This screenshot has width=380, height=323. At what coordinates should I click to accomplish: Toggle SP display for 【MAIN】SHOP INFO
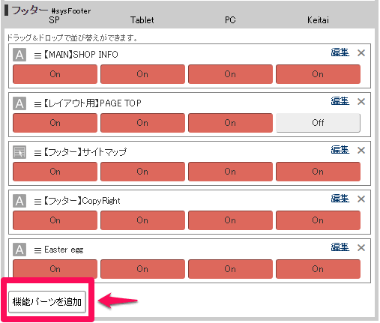pyautogui.click(x=55, y=74)
